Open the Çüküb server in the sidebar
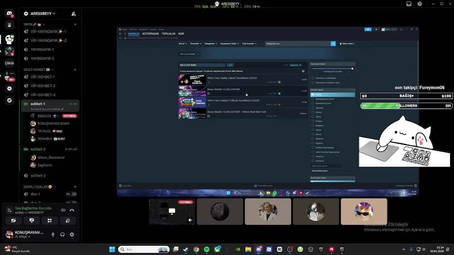The height and width of the screenshot is (255, 454). pos(9,63)
